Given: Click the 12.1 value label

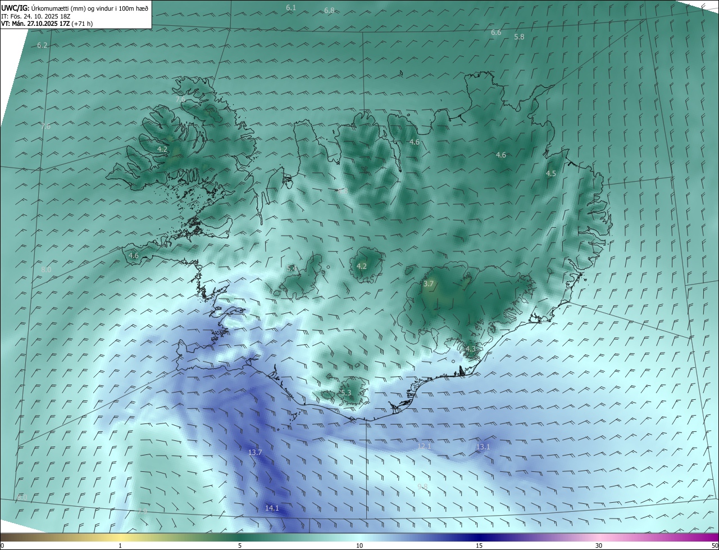Looking at the screenshot, I should 424,447.
